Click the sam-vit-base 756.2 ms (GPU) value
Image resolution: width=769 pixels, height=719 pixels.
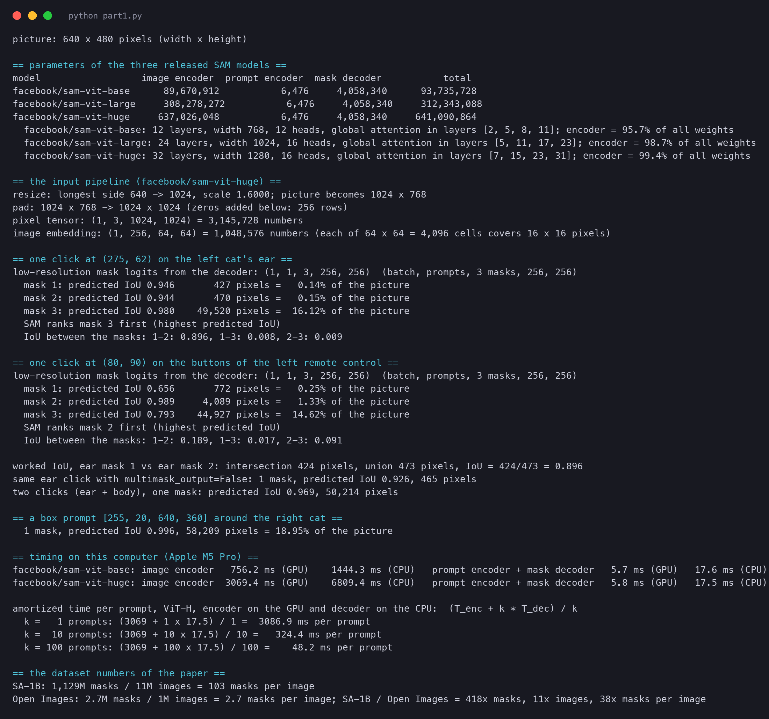(x=269, y=570)
